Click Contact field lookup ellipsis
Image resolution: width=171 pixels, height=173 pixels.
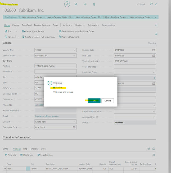click(x=74, y=122)
